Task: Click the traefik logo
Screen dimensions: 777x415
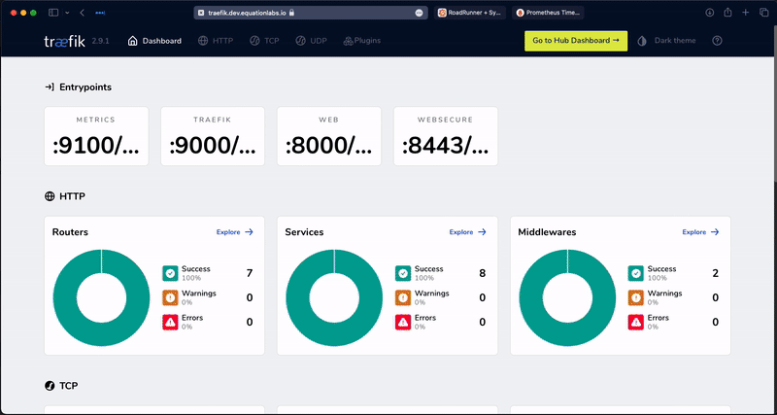Action: point(64,41)
